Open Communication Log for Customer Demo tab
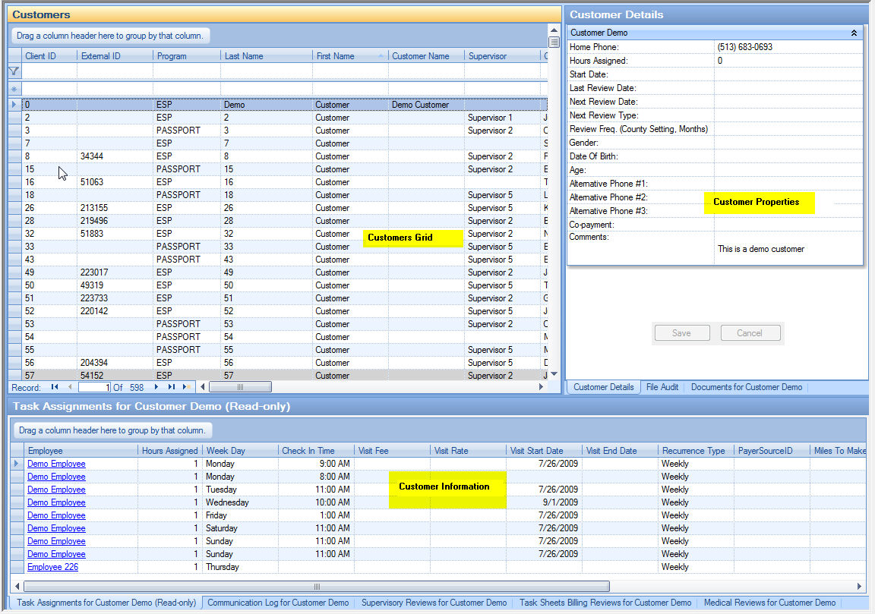The height and width of the screenshot is (614, 875). tap(278, 603)
